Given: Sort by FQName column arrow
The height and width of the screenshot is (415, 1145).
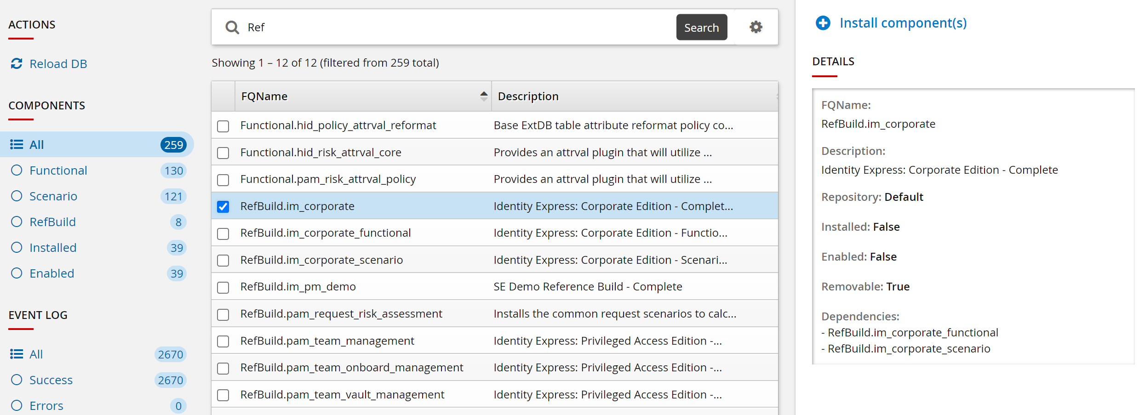Looking at the screenshot, I should click(x=483, y=96).
